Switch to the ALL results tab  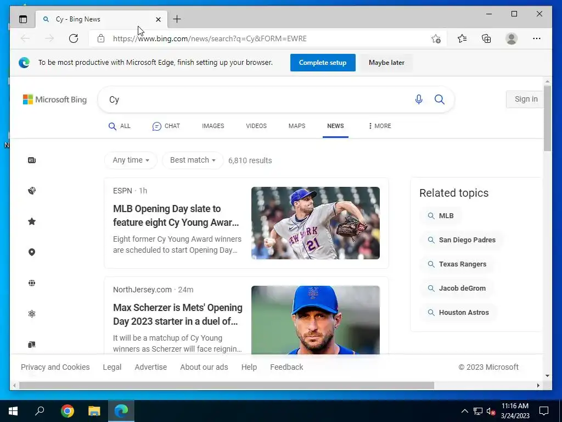point(119,126)
